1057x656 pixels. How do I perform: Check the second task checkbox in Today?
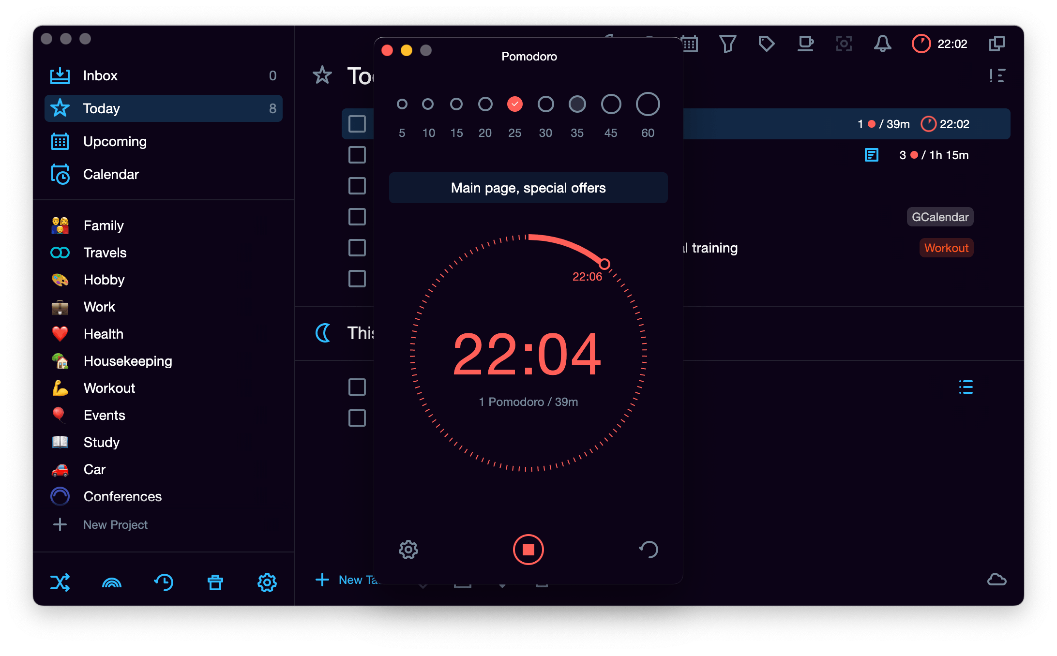[357, 155]
